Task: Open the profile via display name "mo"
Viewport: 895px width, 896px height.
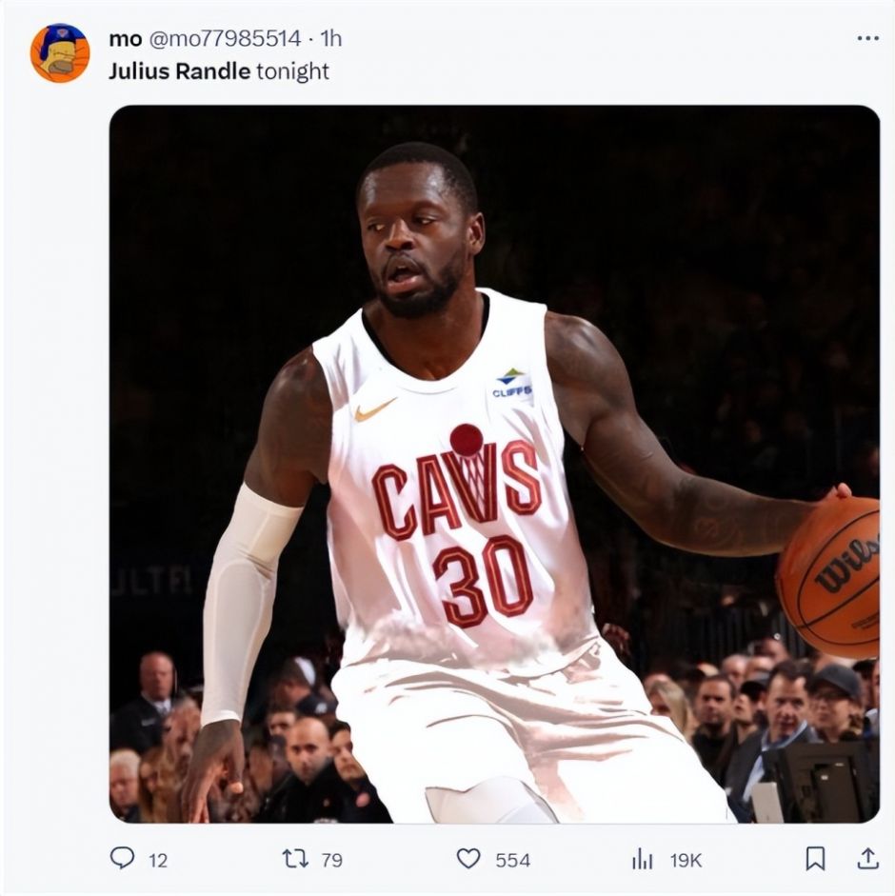Action: 125,38
